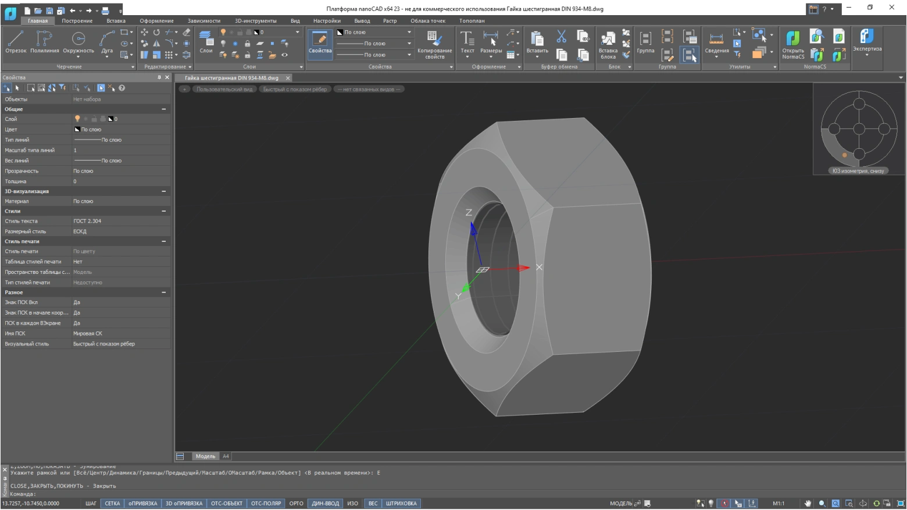907x510 pixels.
Task: Click the Цвет По слою color swatch
Action: pyautogui.click(x=77, y=130)
